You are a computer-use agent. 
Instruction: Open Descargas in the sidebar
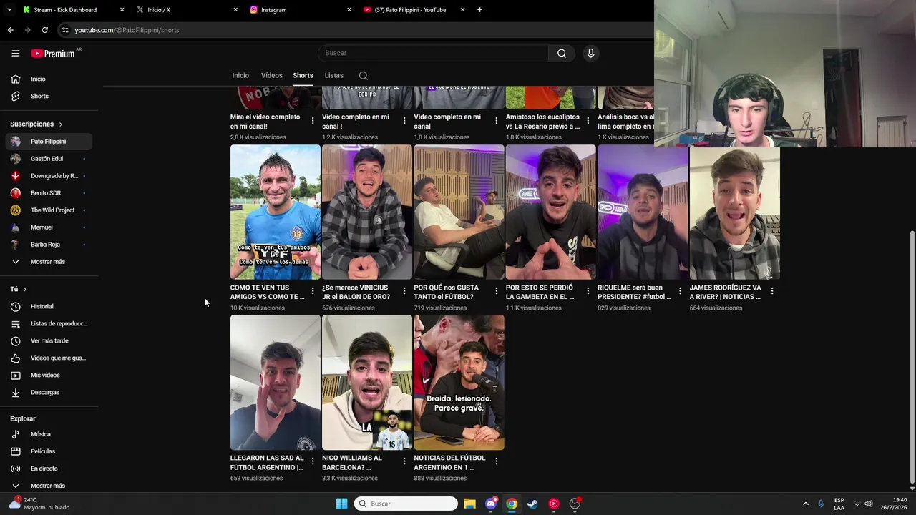(x=49, y=392)
